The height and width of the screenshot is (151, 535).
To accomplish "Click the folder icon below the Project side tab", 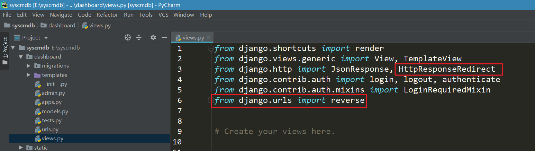I will (x=5, y=63).
